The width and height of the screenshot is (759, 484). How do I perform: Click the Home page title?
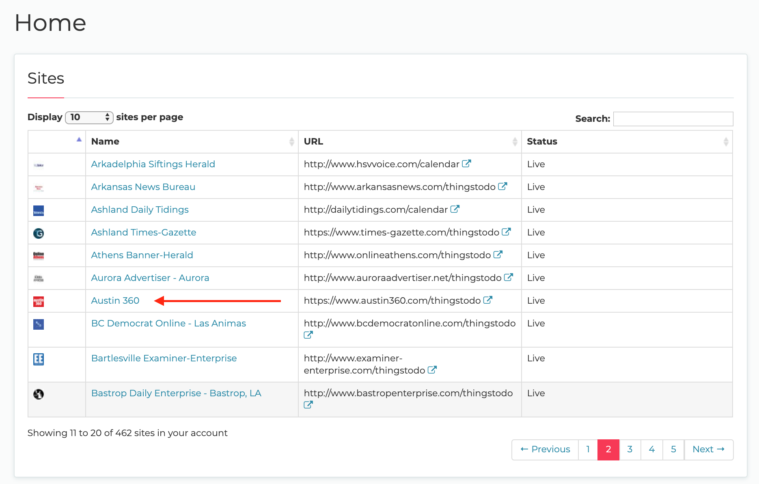[x=50, y=23]
